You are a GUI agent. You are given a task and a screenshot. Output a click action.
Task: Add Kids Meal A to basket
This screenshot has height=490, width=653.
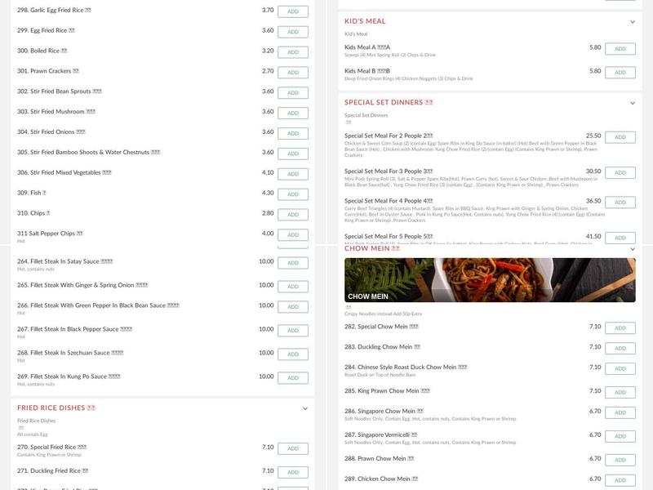620,49
